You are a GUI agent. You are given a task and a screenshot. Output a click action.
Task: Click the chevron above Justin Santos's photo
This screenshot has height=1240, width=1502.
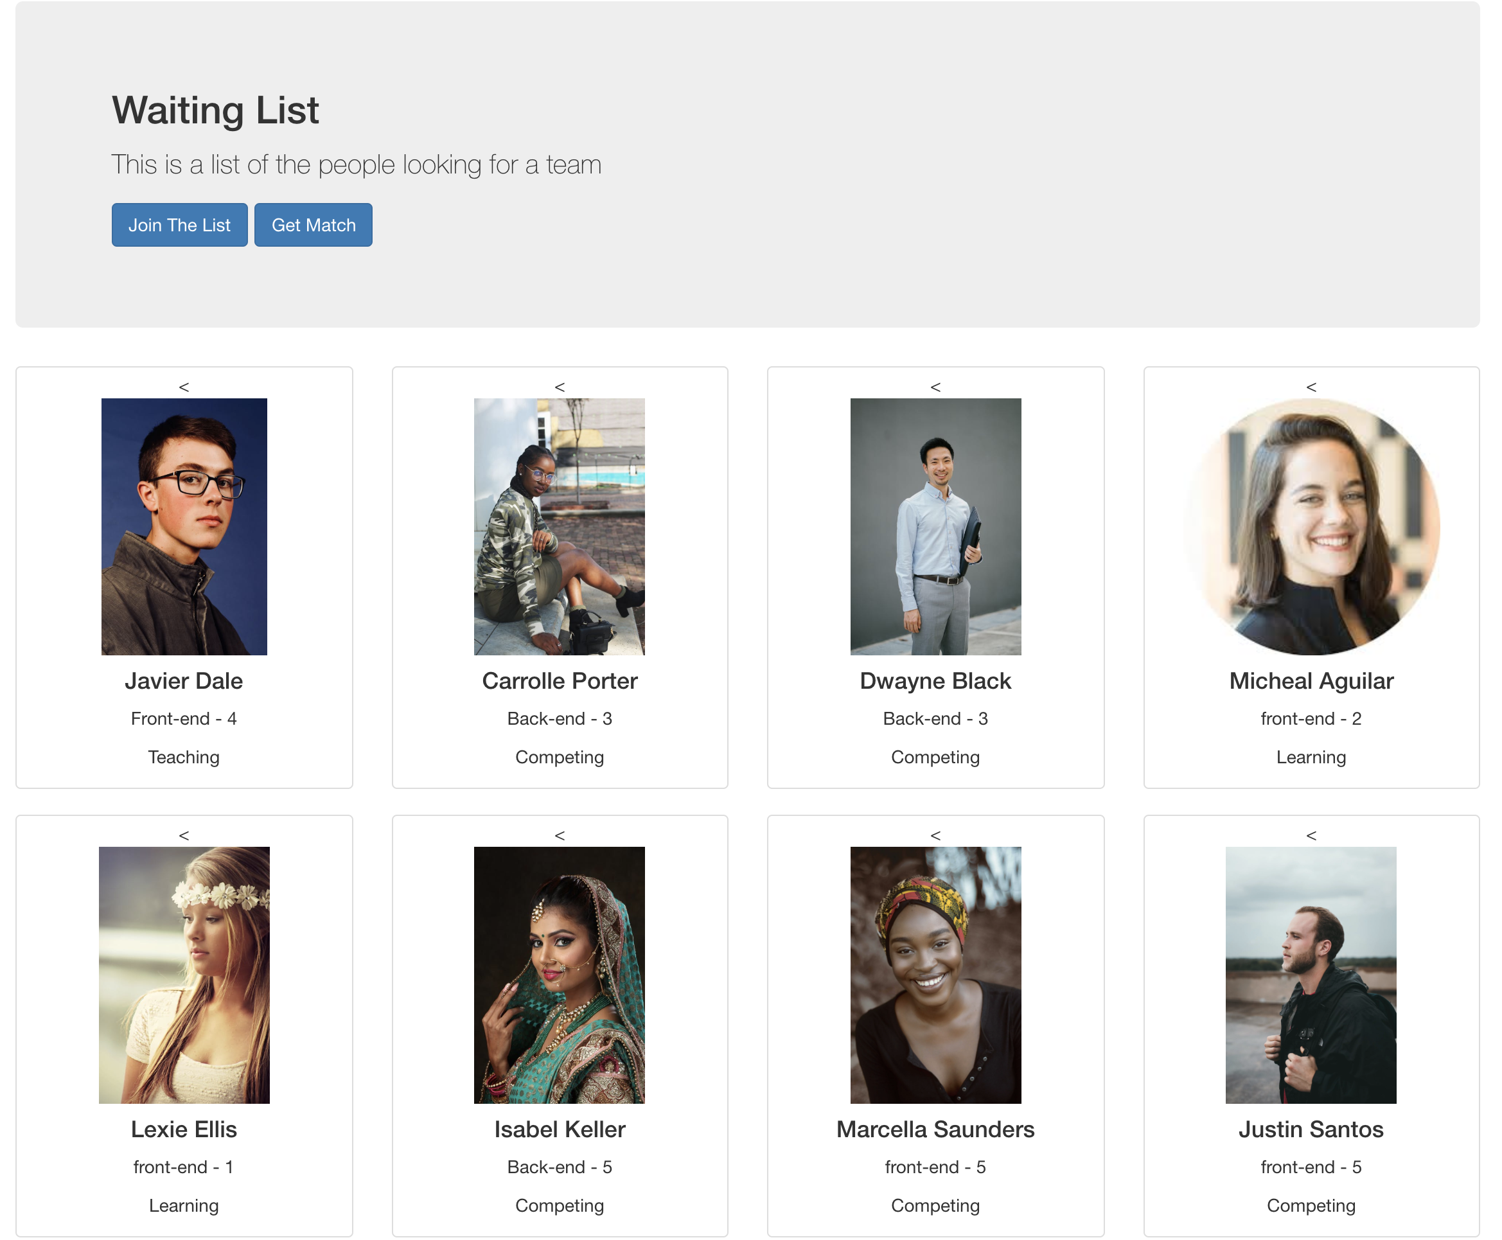click(x=1311, y=835)
